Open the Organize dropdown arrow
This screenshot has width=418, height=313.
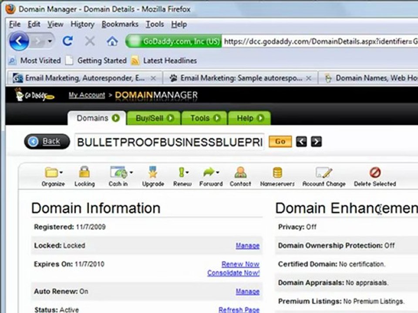point(61,173)
